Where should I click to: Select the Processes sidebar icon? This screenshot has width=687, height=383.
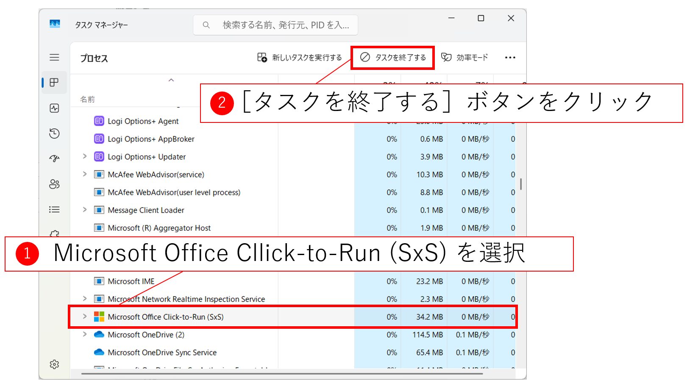click(54, 83)
